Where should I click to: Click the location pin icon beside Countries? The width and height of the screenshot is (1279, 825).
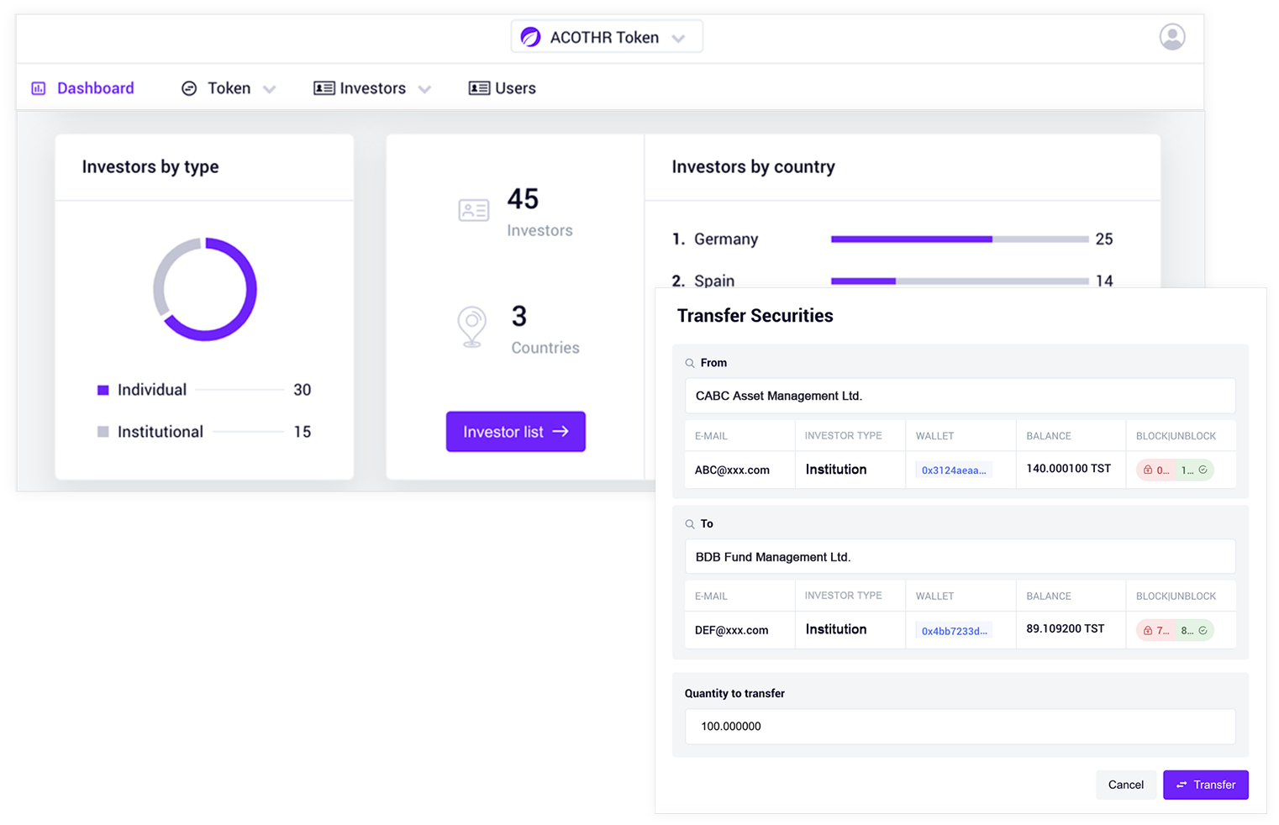pyautogui.click(x=472, y=326)
